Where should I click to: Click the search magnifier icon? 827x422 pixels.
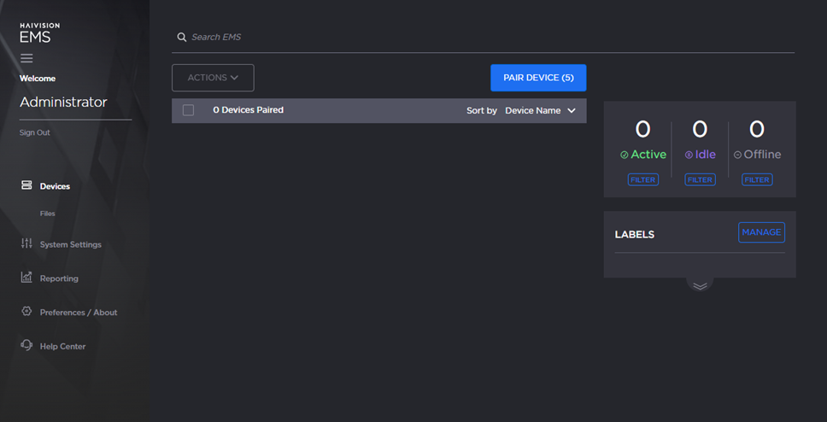coord(182,38)
